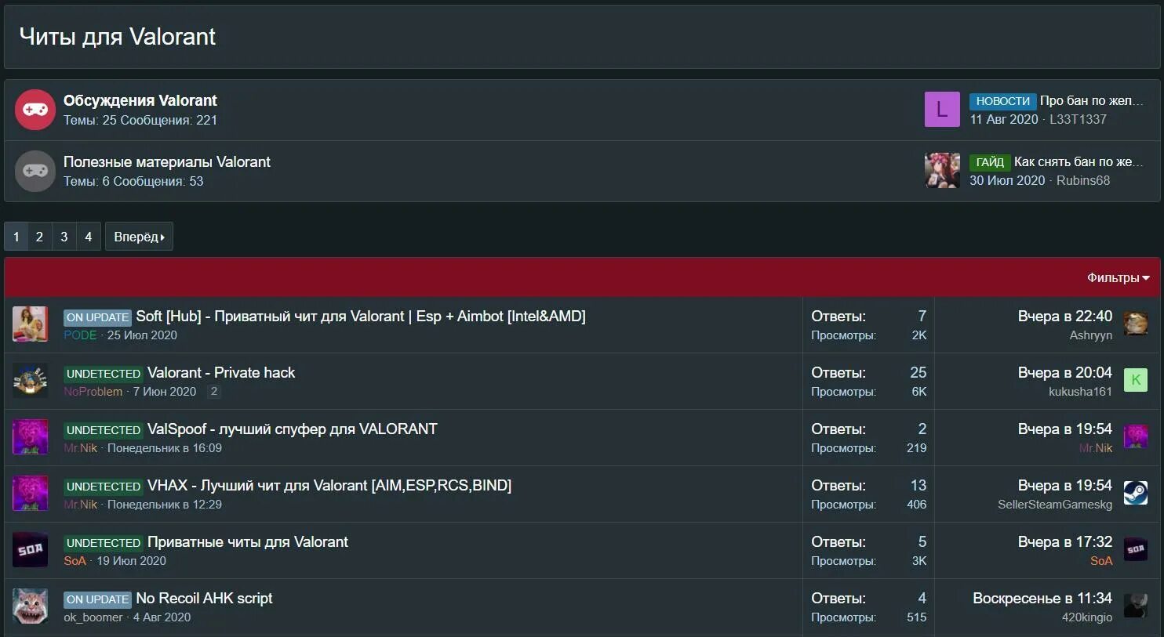Open author SoA's profile under Приватные читы
This screenshot has width=1164, height=637.
(75, 560)
